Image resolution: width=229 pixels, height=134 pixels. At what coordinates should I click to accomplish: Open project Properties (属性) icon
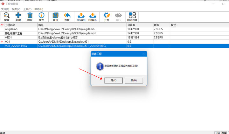(x=41, y=17)
